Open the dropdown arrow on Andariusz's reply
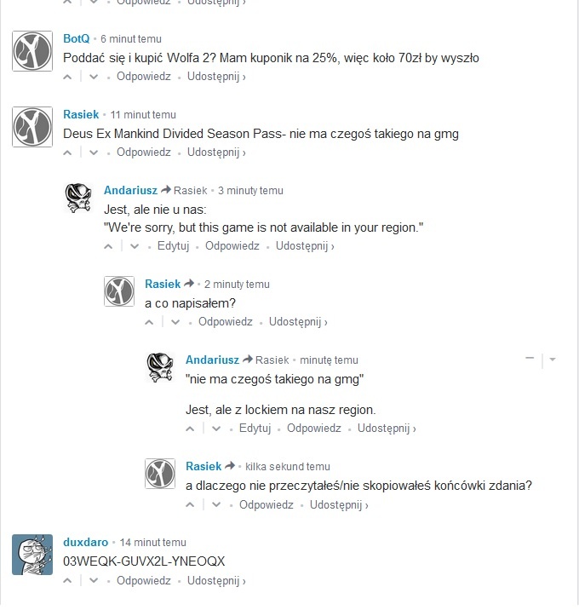This screenshot has width=579, height=610. click(x=553, y=360)
